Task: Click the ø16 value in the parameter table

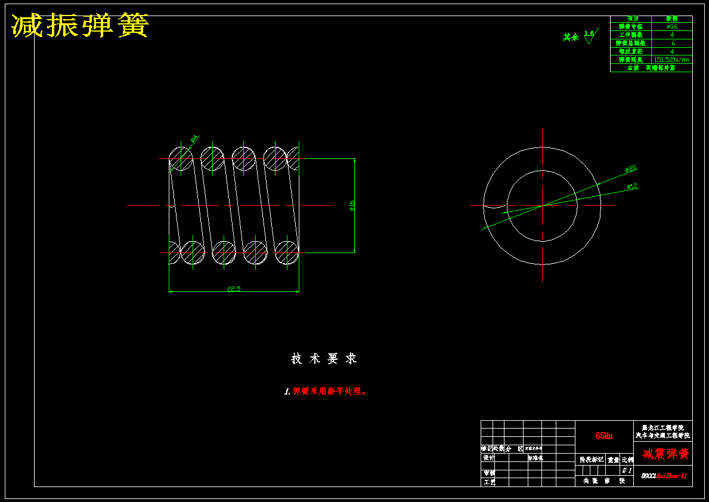Action: click(672, 27)
